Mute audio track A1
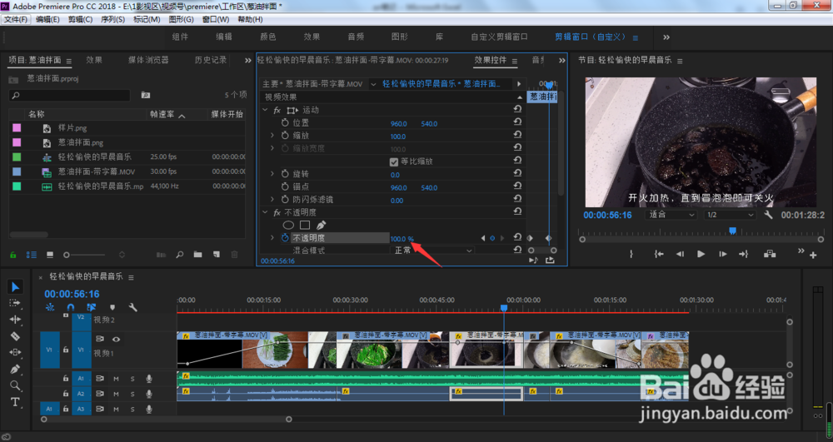The height and width of the screenshot is (442, 833). (116, 379)
